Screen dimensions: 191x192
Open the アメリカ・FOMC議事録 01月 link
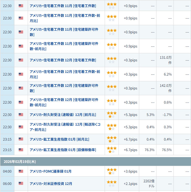(50, 171)
